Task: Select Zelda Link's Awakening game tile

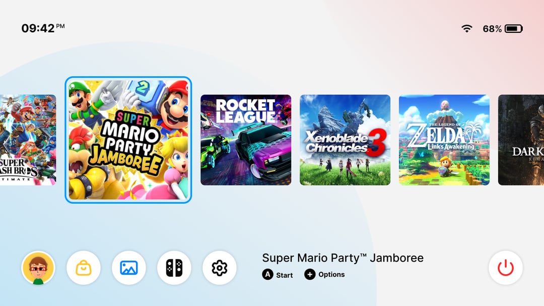Action: click(x=444, y=140)
